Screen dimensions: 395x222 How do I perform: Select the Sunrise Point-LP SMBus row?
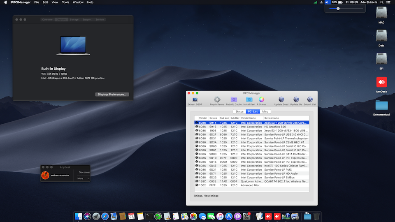click(252, 178)
